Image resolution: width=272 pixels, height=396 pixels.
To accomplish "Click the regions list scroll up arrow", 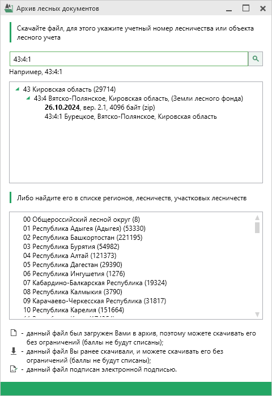I will 257,217.
